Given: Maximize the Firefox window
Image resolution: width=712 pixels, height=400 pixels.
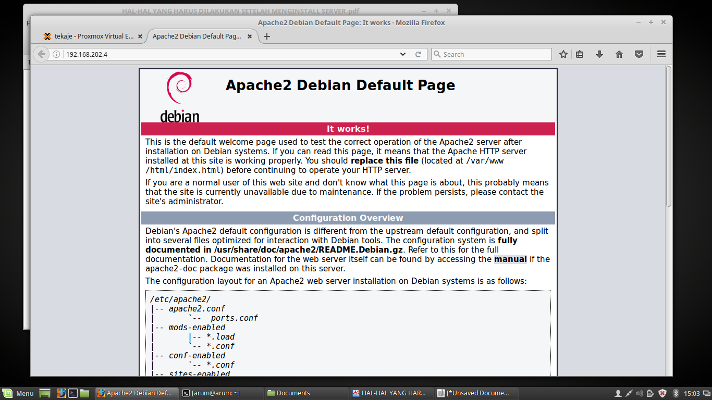Looking at the screenshot, I should point(651,22).
